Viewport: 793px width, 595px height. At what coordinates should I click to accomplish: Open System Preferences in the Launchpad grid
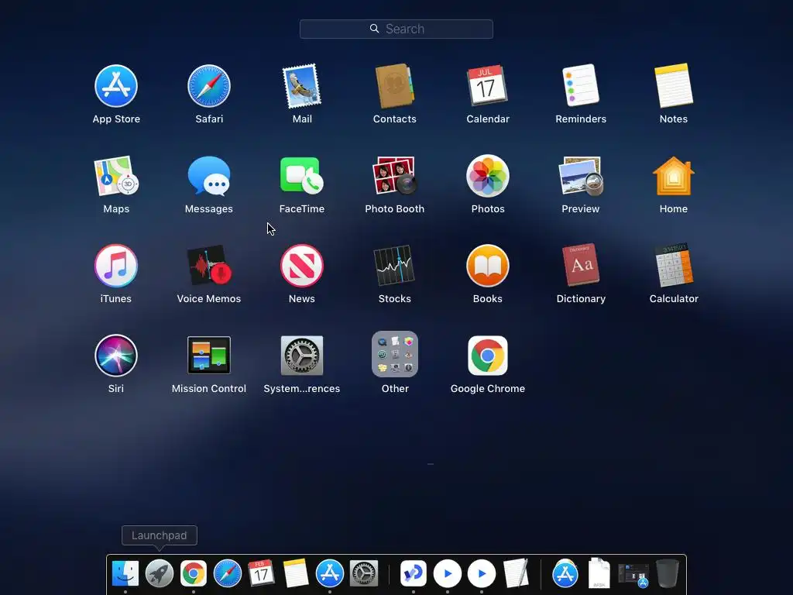(x=302, y=355)
